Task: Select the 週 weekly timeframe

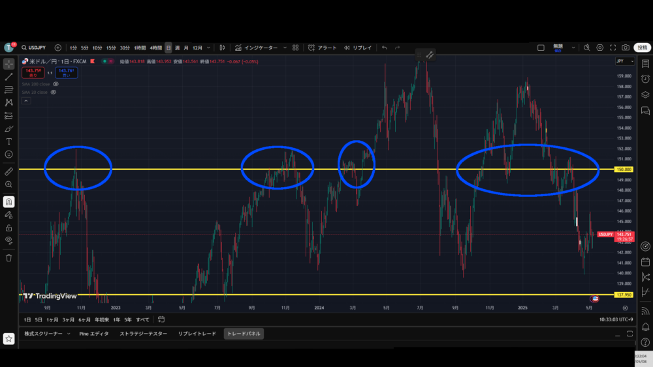Action: point(177,48)
